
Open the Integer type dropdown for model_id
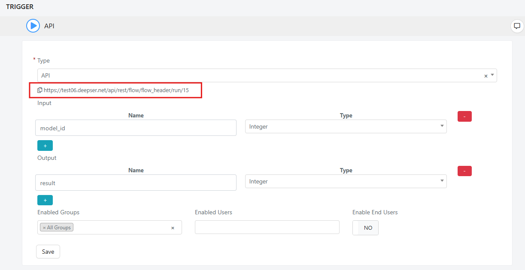coord(346,126)
